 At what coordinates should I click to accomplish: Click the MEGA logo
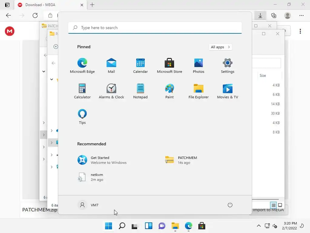(x=9, y=31)
